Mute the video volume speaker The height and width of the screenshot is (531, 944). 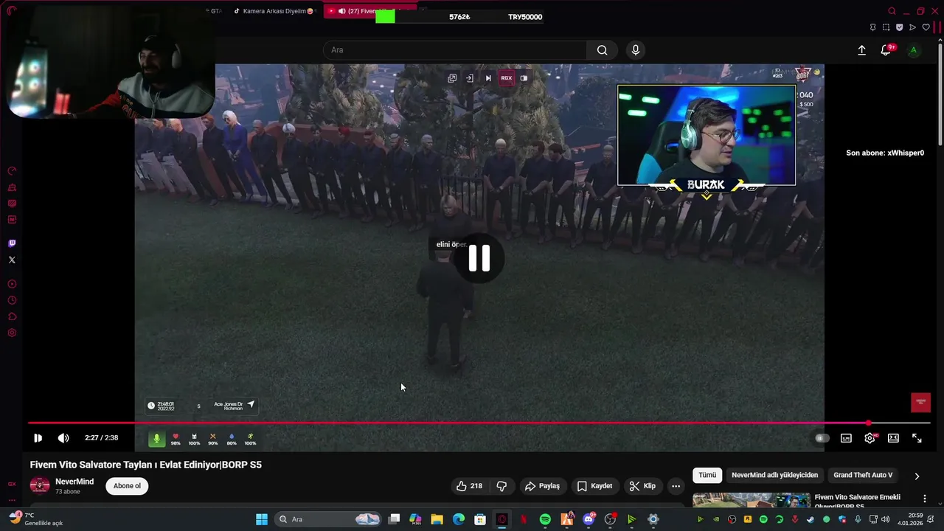click(x=63, y=438)
